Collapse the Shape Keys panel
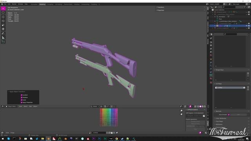 tap(220, 70)
